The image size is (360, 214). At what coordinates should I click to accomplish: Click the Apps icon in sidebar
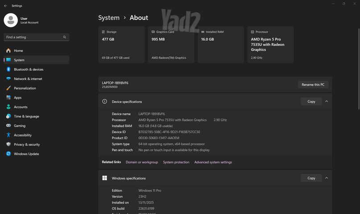tap(8, 98)
